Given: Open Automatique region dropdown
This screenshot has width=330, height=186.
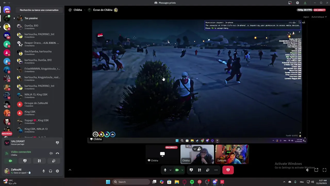Looking at the screenshot, I should click(x=319, y=17).
